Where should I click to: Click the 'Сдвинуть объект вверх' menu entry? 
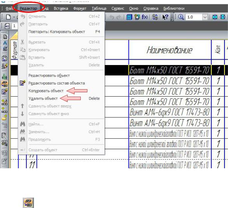61,106
